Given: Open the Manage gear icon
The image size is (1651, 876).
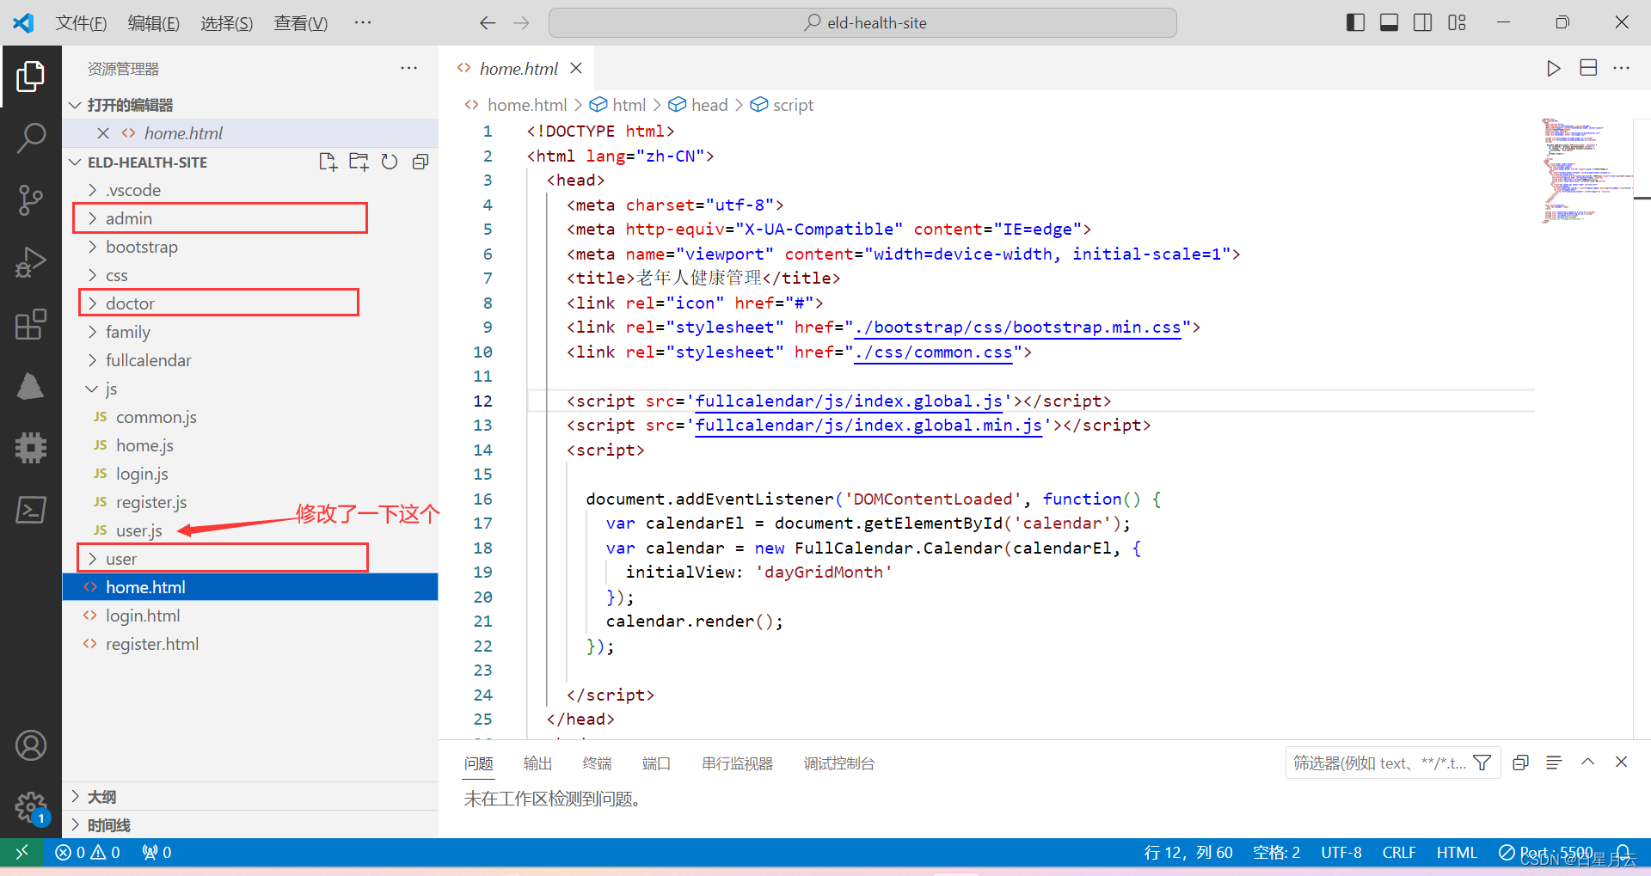Looking at the screenshot, I should (x=30, y=807).
